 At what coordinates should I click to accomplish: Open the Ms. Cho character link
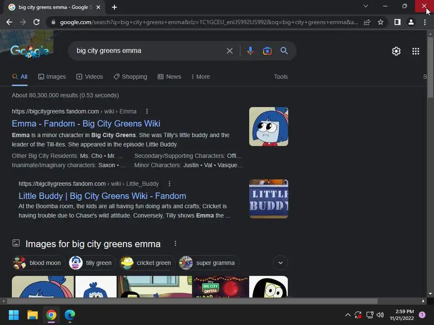click(91, 156)
